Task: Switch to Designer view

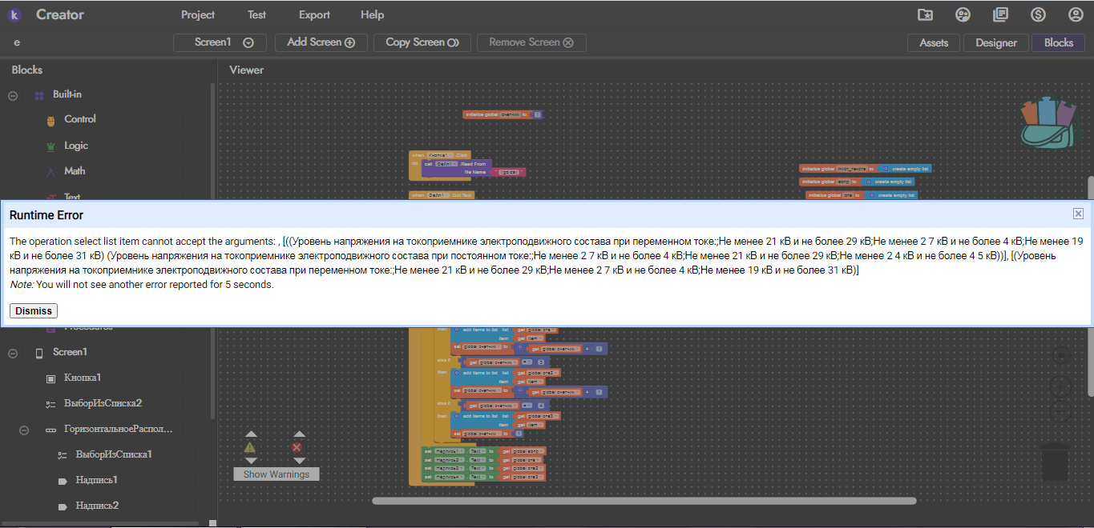Action: [996, 43]
